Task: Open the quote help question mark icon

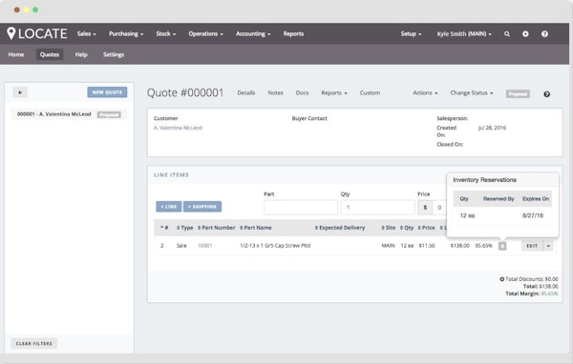Action: click(x=546, y=94)
